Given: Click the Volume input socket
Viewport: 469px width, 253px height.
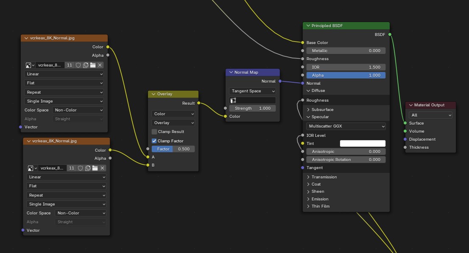Looking at the screenshot, I should (405, 131).
